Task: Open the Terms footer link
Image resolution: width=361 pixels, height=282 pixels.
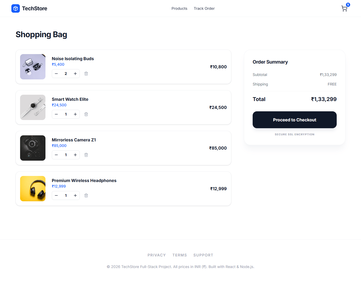Action: [180, 255]
